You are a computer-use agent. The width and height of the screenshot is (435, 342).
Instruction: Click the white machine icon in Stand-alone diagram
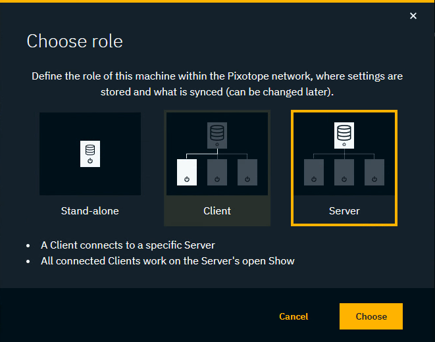pyautogui.click(x=90, y=154)
